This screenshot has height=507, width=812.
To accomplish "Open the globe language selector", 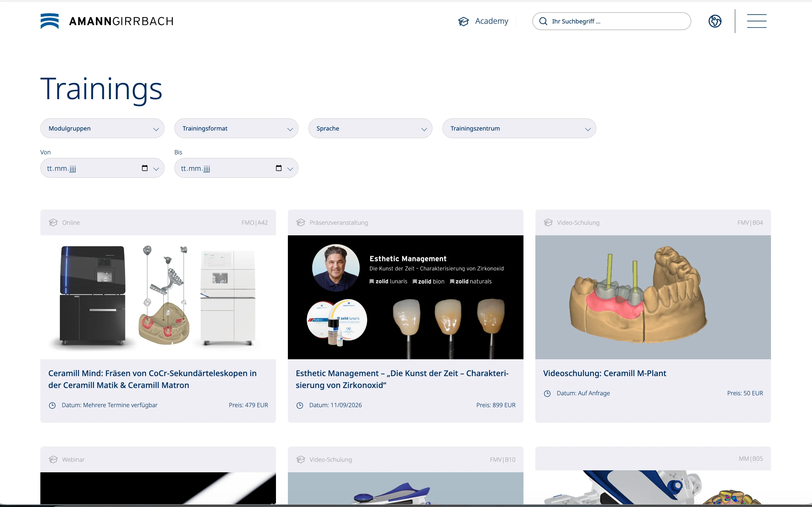I will click(715, 21).
